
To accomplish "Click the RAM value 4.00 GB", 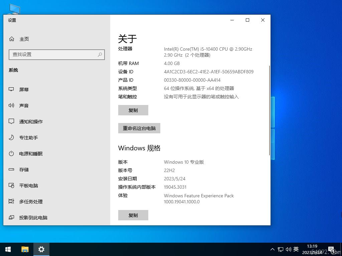I will (172, 63).
